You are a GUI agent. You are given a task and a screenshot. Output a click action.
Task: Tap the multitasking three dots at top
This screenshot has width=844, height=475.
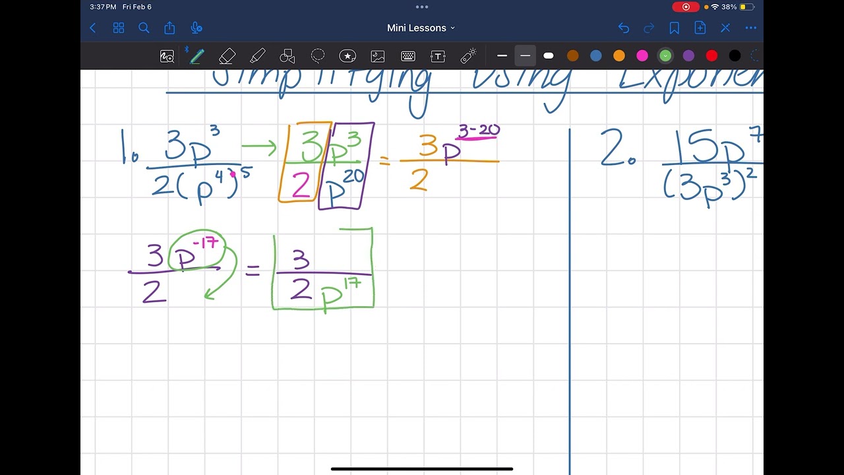tap(422, 7)
